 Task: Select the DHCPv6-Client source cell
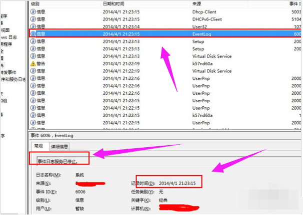[206, 18]
